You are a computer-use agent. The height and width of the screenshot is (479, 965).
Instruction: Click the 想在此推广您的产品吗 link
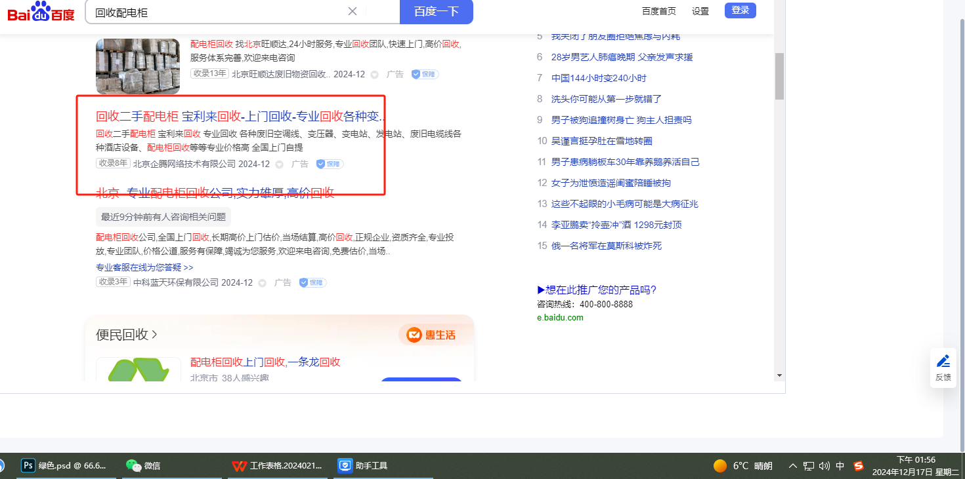tap(597, 290)
